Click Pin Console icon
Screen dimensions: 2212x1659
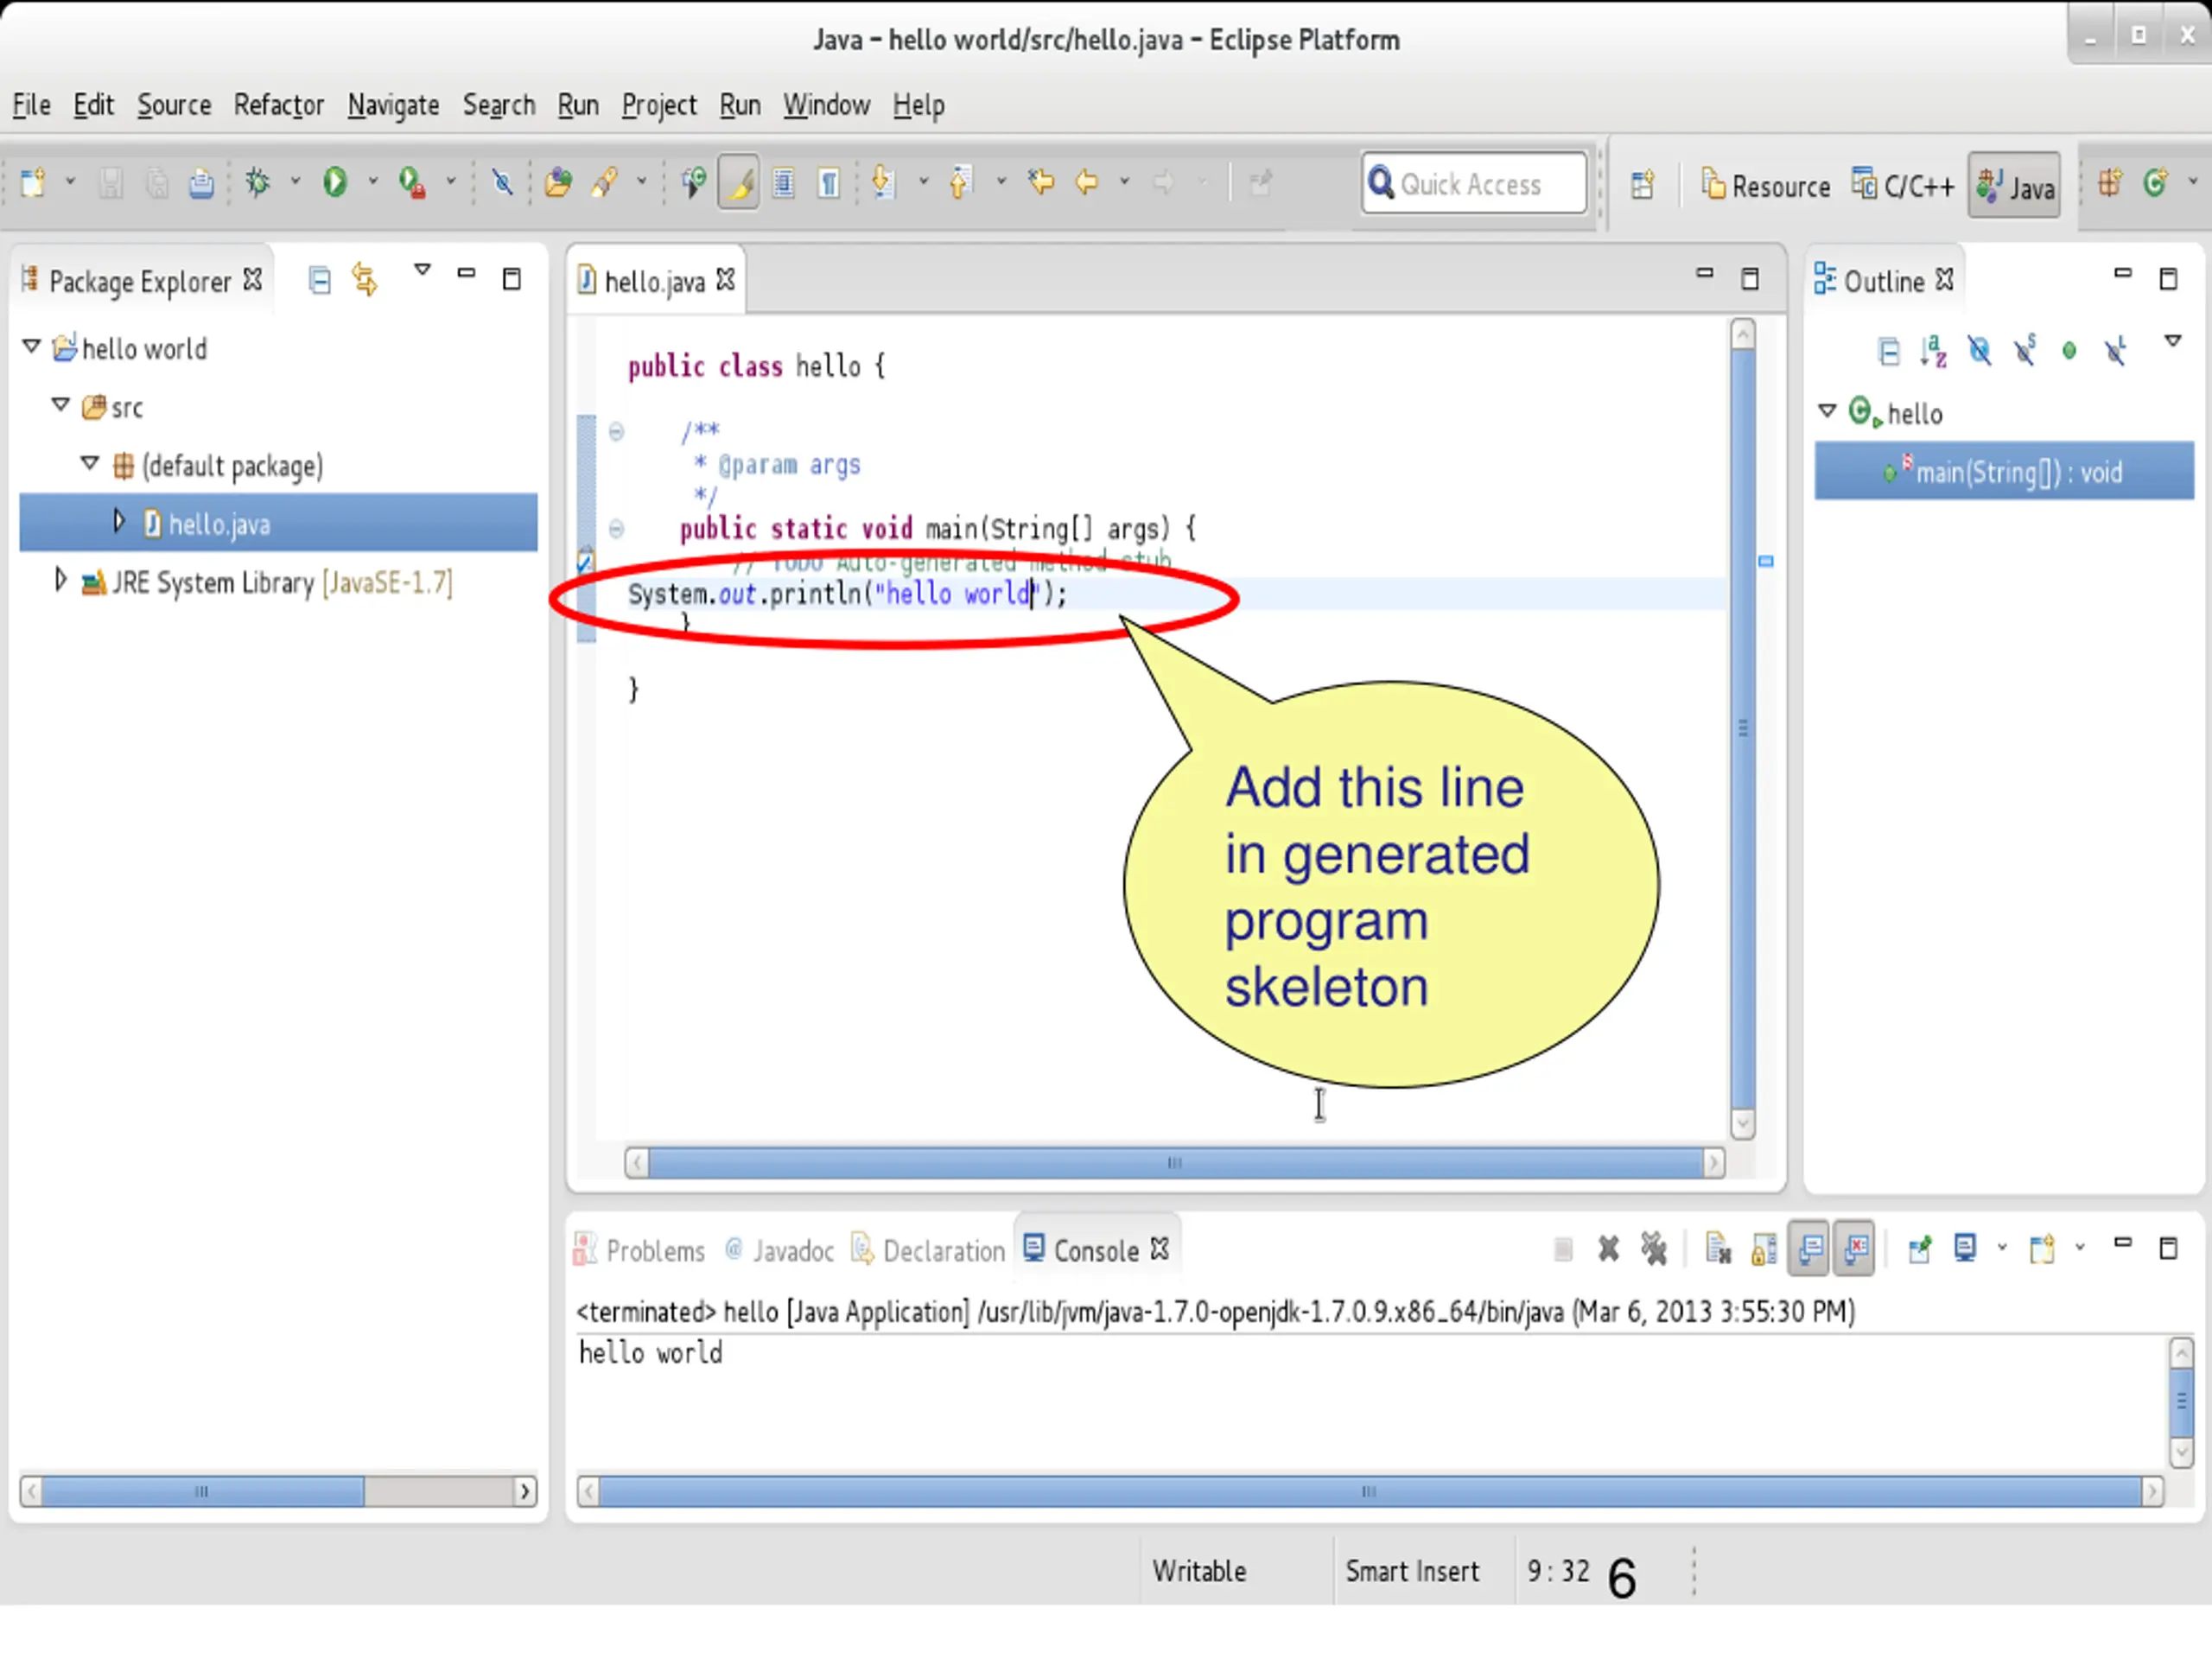1919,1250
